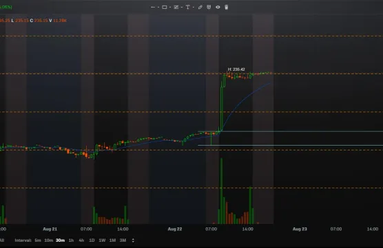383x248 pixels.
Task: Choose the 1D interval
Action: (92, 240)
